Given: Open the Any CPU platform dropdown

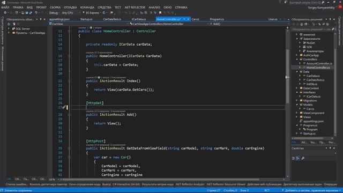Looking at the screenshot, I should tap(71, 13).
